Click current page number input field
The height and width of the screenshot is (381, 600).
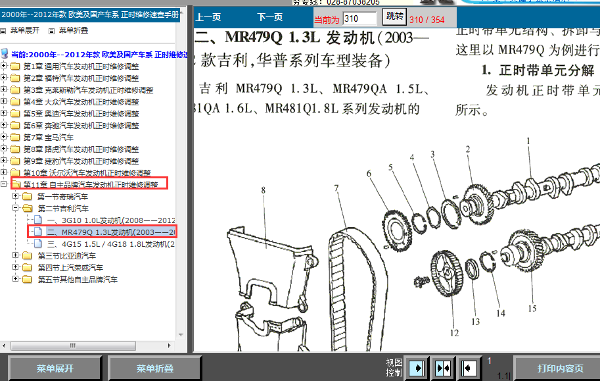tap(359, 18)
